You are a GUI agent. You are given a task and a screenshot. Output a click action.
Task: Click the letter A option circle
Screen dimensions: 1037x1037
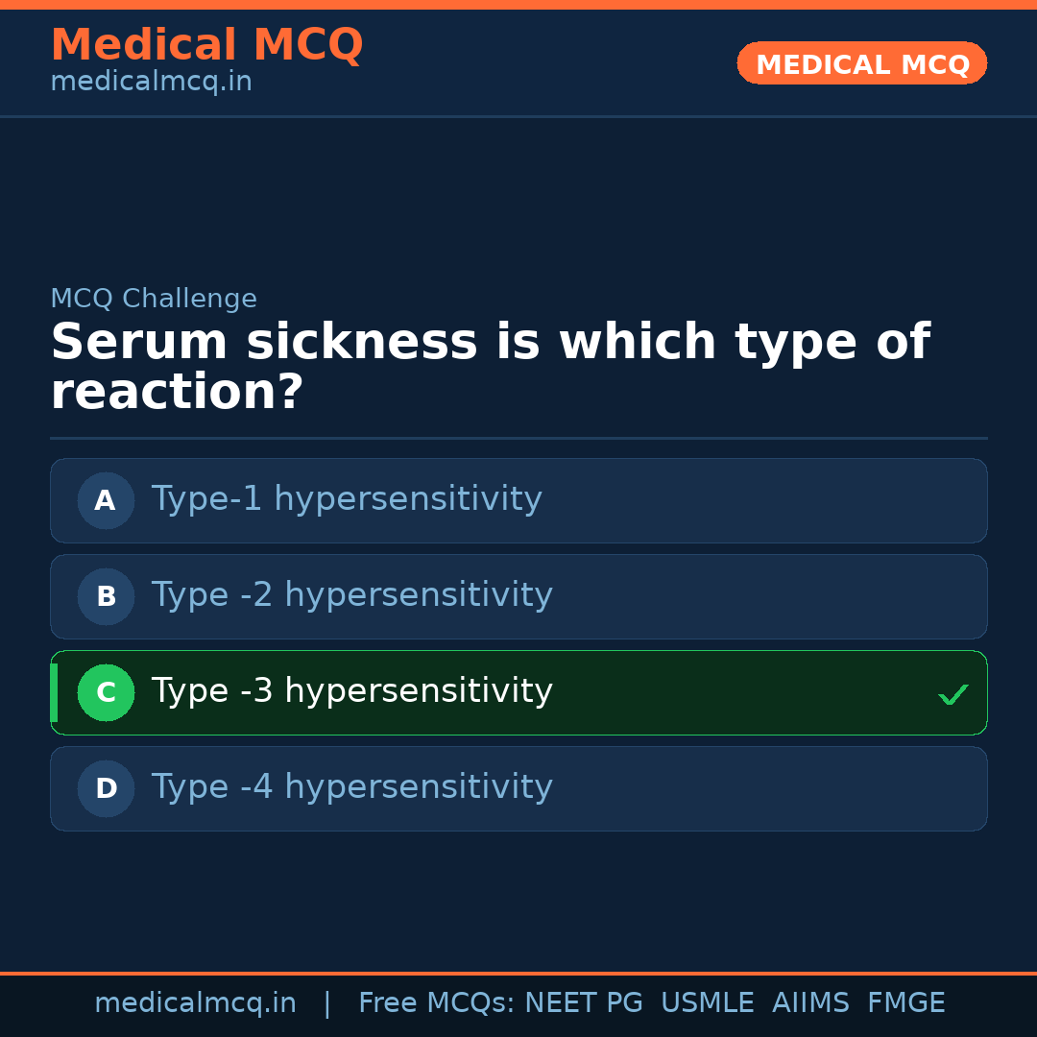click(x=106, y=500)
